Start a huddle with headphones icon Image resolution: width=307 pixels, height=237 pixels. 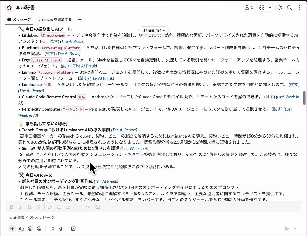[x=262, y=8]
